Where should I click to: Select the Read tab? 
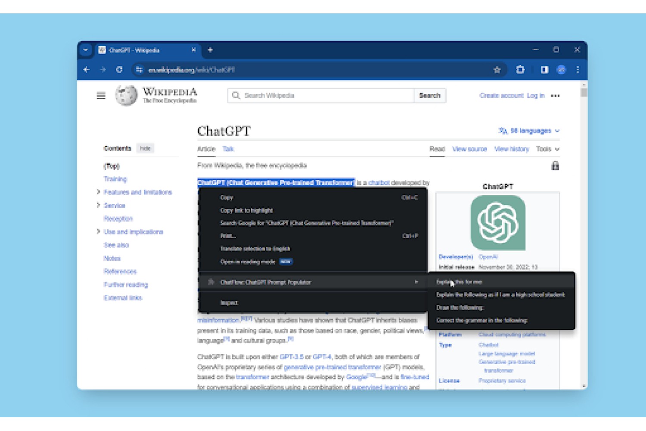(x=437, y=149)
